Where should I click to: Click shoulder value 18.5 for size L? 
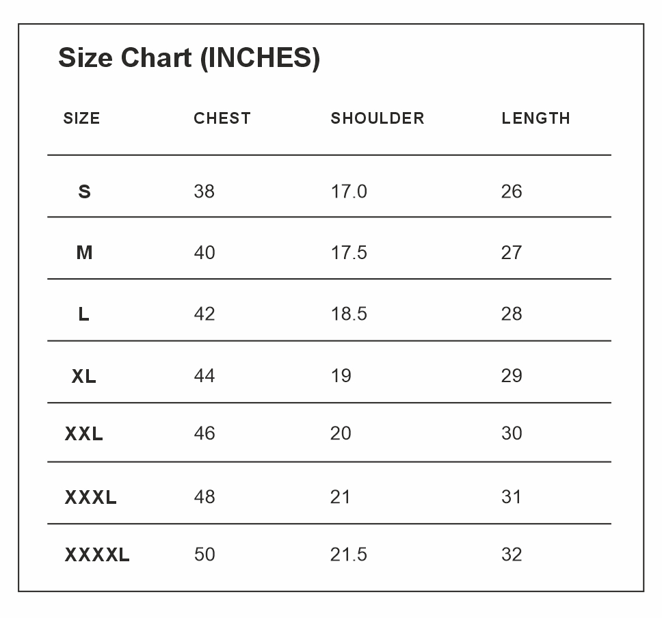point(349,314)
